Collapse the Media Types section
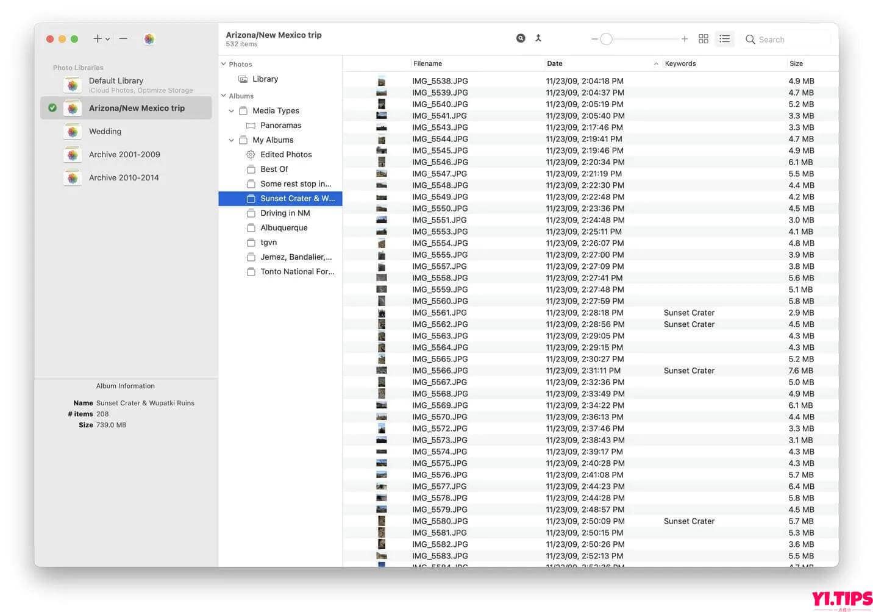Viewport: 873px width, 612px height. click(x=231, y=110)
